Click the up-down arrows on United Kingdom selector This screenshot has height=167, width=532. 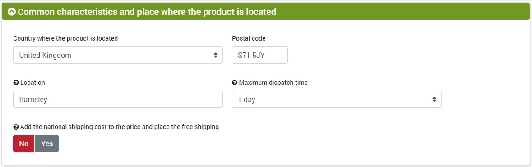(215, 55)
